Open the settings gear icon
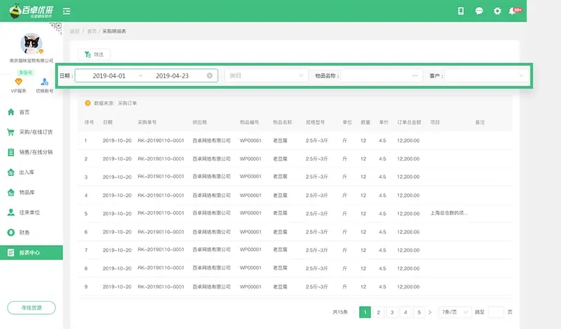561x329 pixels. 497,11
